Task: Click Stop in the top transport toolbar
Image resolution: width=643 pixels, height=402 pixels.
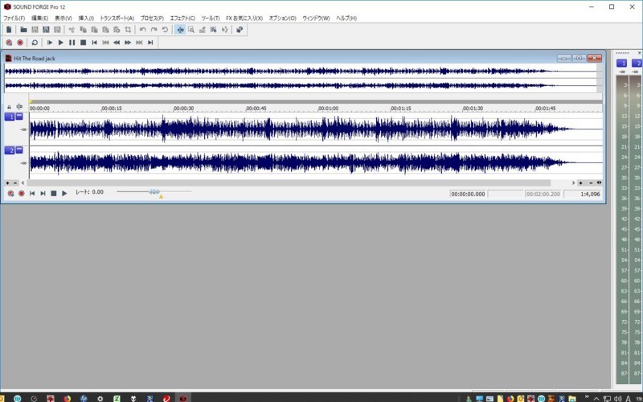Action: tap(84, 43)
